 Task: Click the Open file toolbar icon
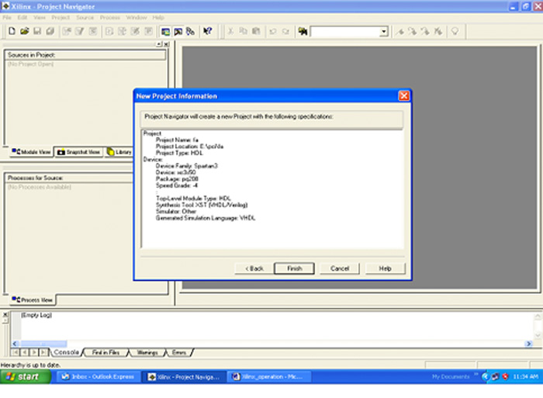click(x=24, y=31)
